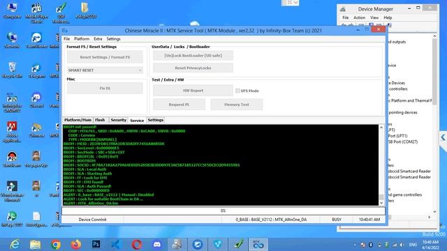Click the volume speaker tray icon

click(402, 245)
